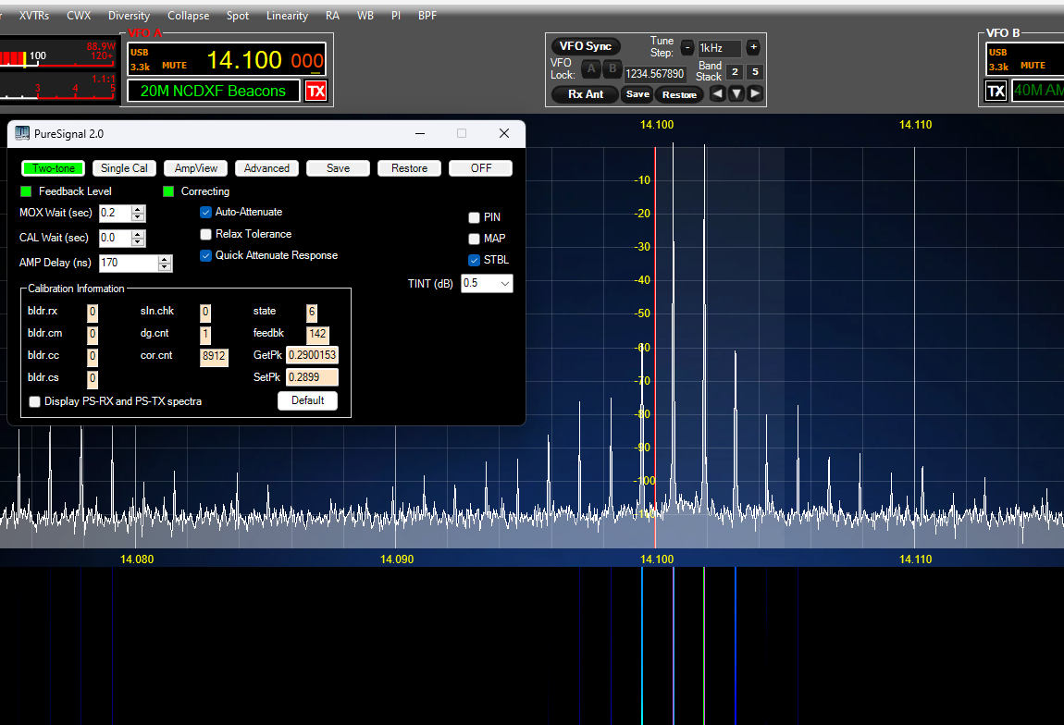Enable MAP checkbox
Image resolution: width=1064 pixels, height=725 pixels.
(475, 239)
